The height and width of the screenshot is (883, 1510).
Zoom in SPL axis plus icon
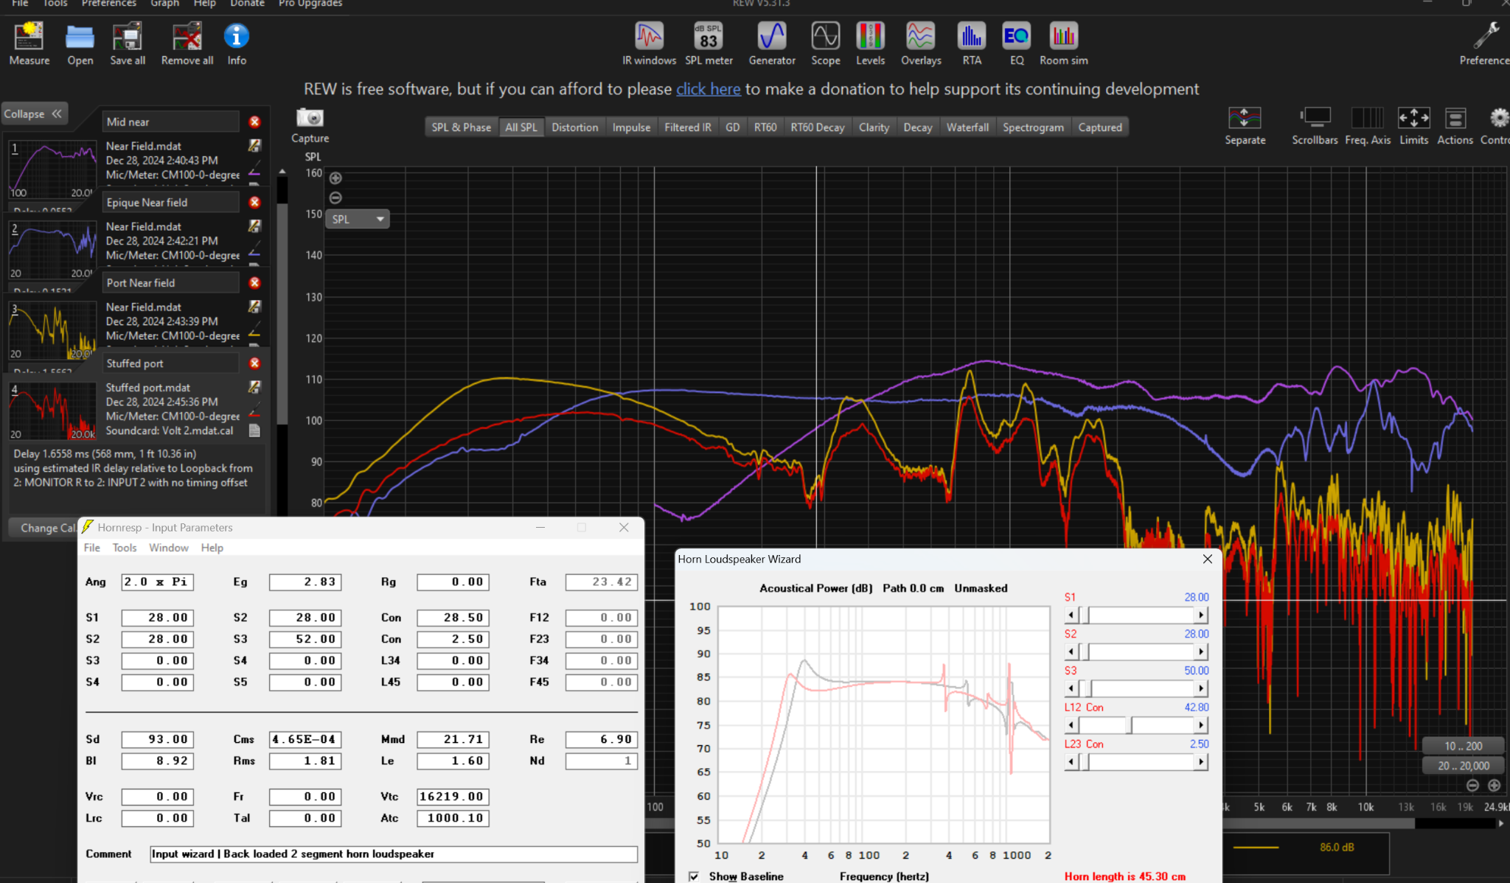335,178
